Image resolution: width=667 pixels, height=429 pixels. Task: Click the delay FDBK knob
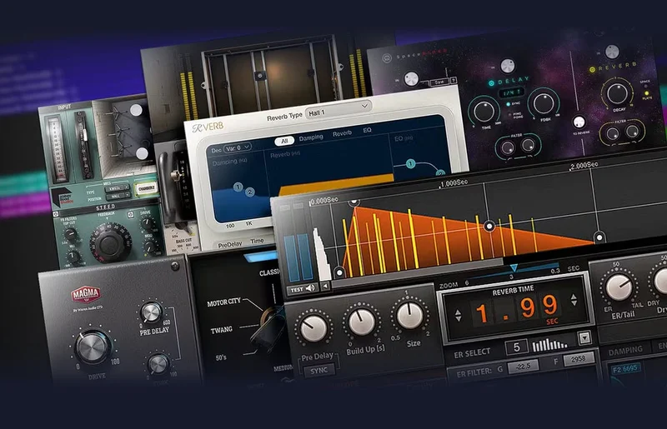tap(544, 103)
